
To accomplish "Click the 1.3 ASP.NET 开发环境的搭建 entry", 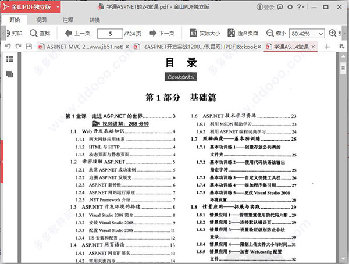I will [x=123, y=207].
